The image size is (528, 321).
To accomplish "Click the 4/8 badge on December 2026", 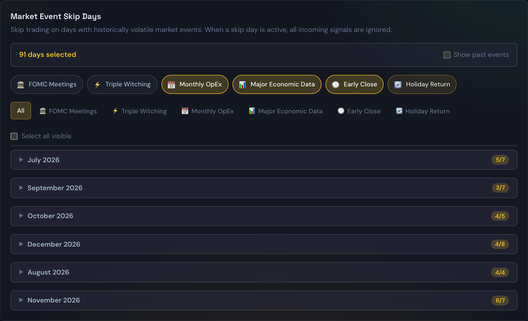I will click(x=500, y=244).
